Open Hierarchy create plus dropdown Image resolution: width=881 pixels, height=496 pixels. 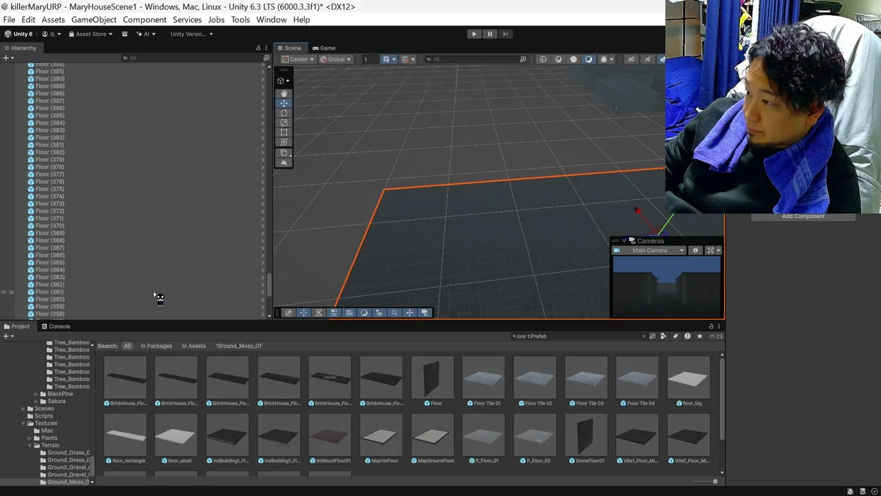(x=8, y=58)
